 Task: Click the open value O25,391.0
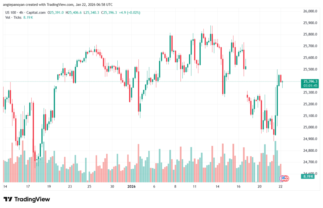pos(56,13)
